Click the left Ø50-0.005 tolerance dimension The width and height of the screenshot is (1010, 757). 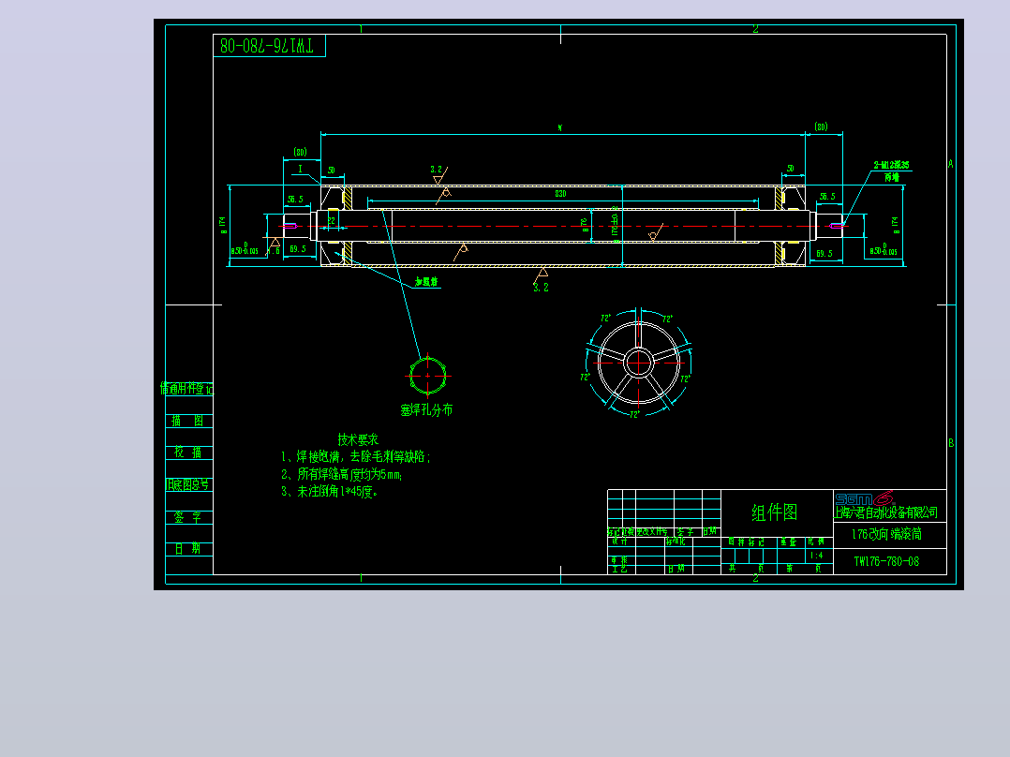tap(245, 248)
